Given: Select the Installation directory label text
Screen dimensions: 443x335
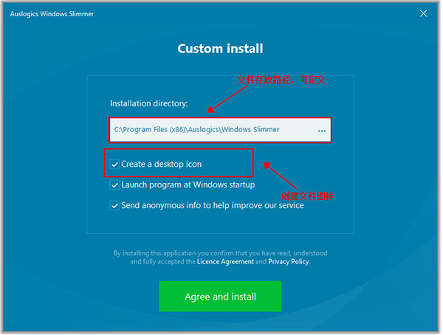Looking at the screenshot, I should tap(149, 103).
